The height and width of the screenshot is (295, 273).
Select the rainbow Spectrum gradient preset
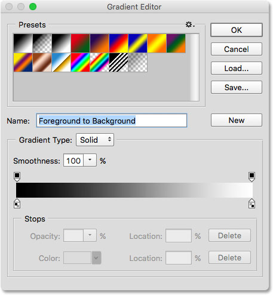coord(81,62)
